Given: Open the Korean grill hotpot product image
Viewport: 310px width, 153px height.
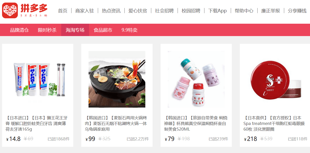Looking at the screenshot, I should click(x=117, y=79).
